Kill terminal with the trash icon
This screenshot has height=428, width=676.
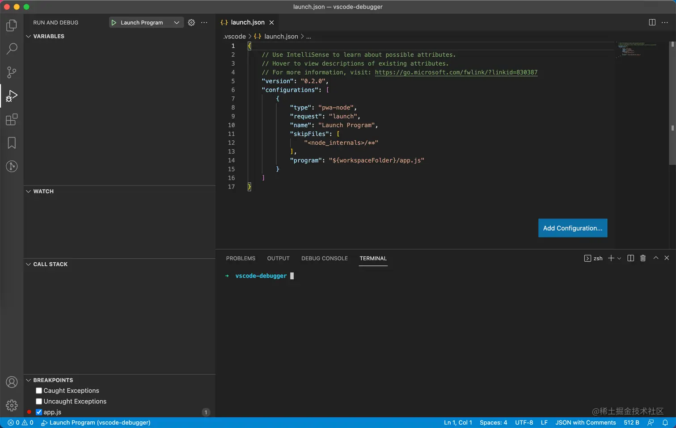click(x=643, y=258)
